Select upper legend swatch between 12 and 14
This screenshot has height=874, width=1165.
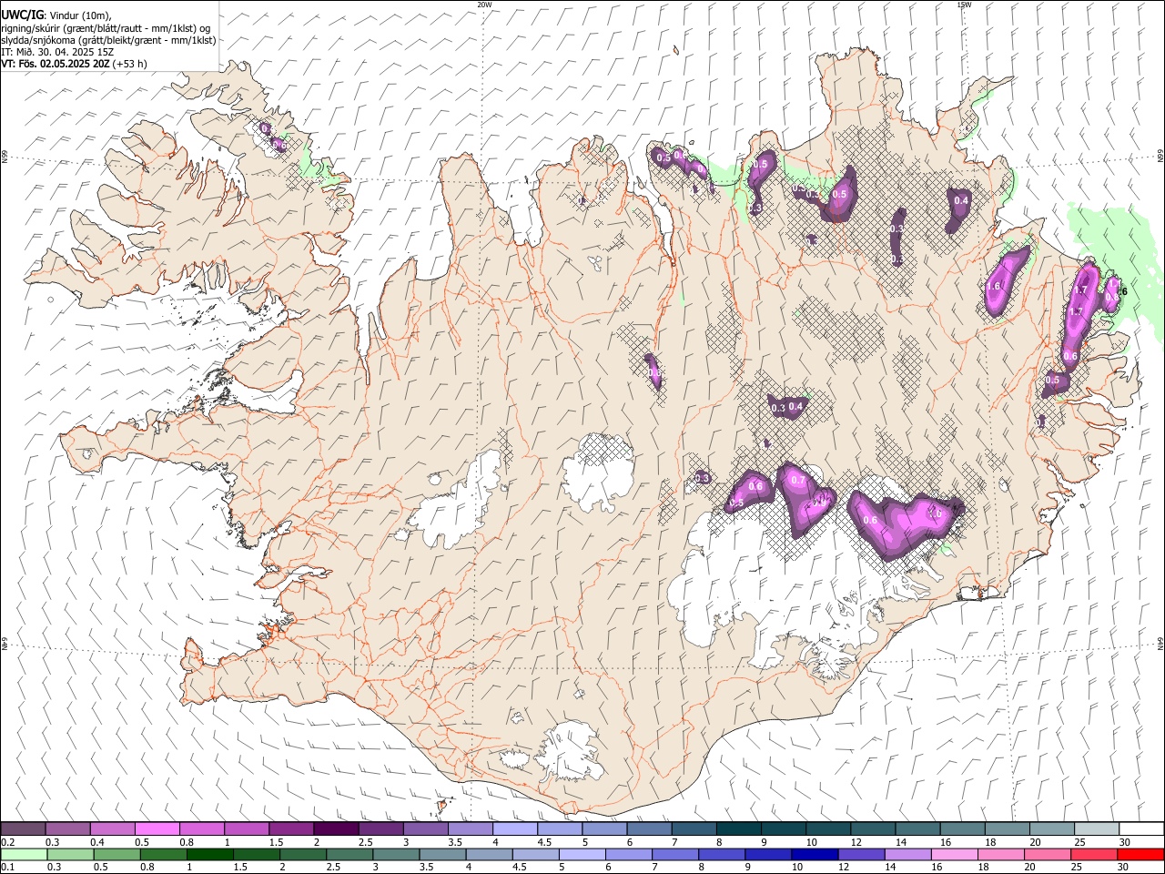tap(873, 829)
